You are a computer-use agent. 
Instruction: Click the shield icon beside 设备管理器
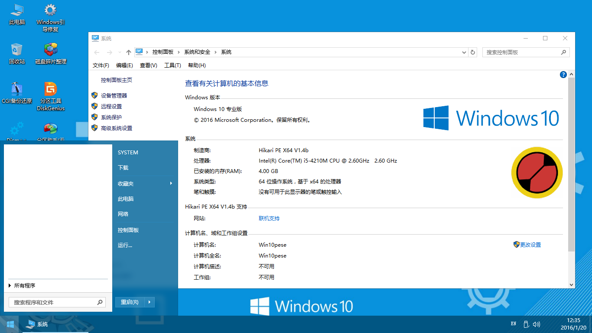94,95
